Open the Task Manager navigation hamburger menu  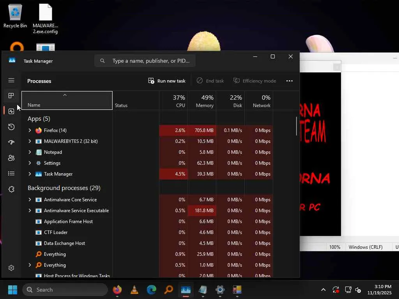point(11,80)
